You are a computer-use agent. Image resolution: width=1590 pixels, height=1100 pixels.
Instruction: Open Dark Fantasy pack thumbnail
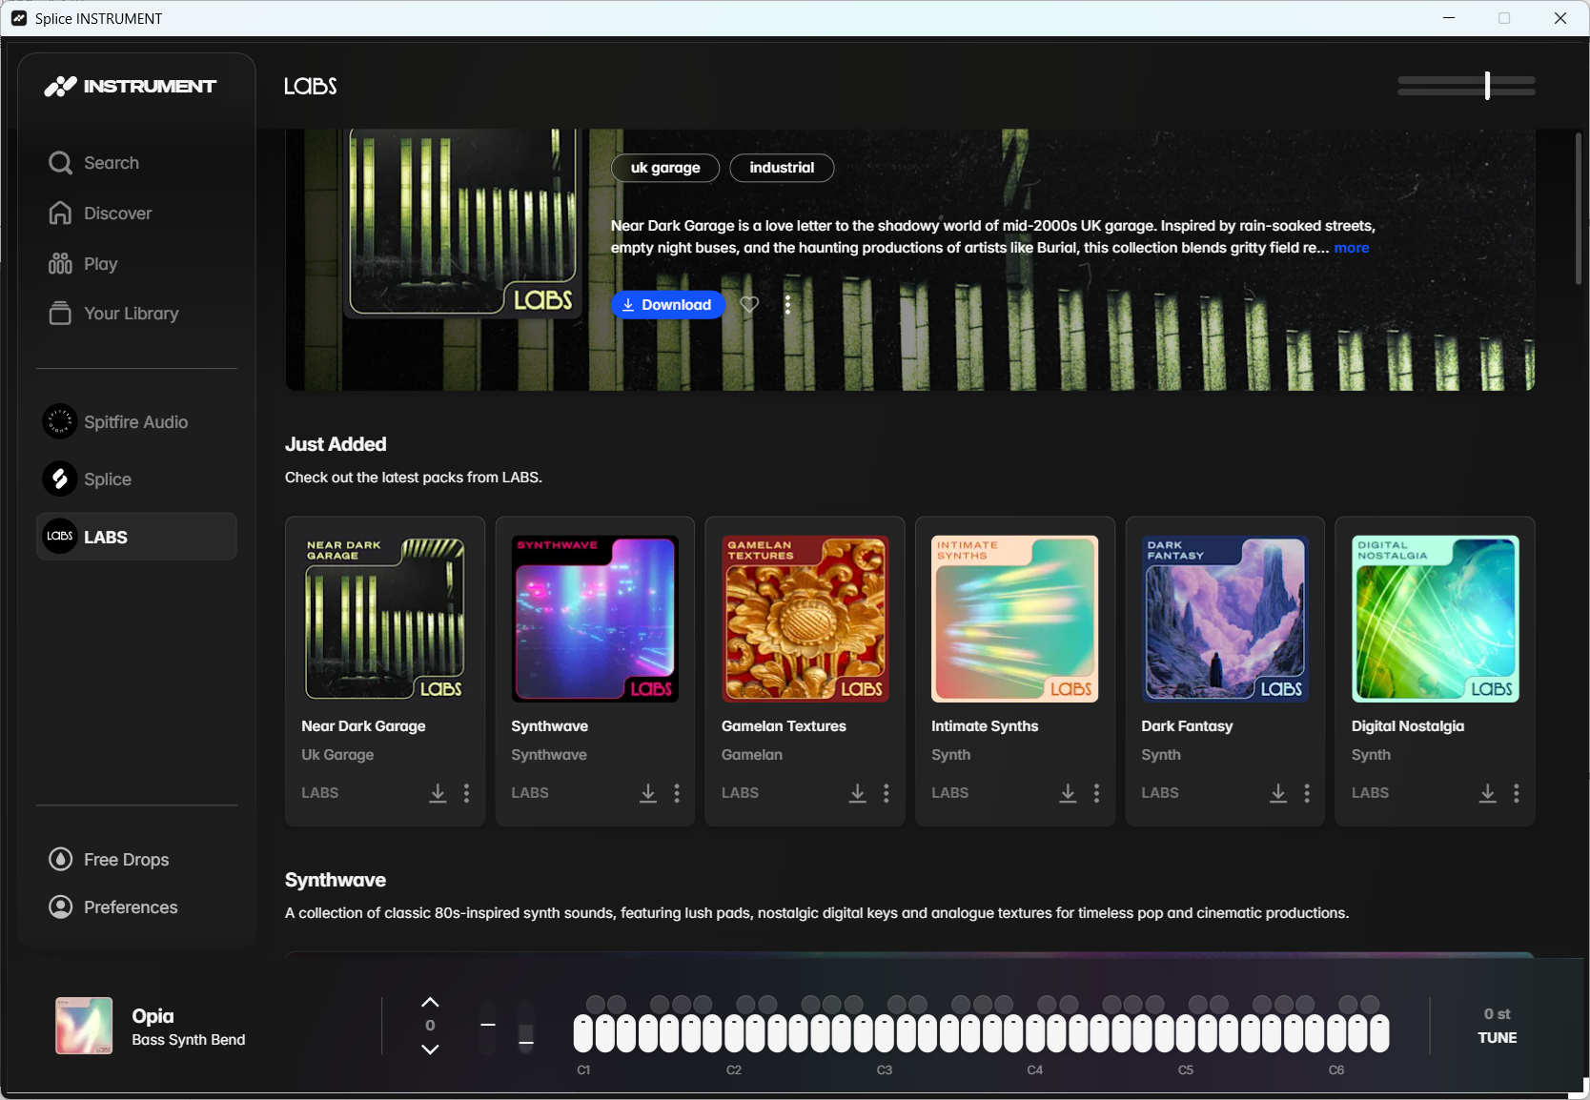point(1225,620)
